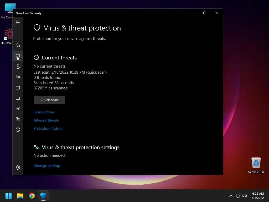
Task: Open the hamburger navigation menu
Action: pos(18,33)
